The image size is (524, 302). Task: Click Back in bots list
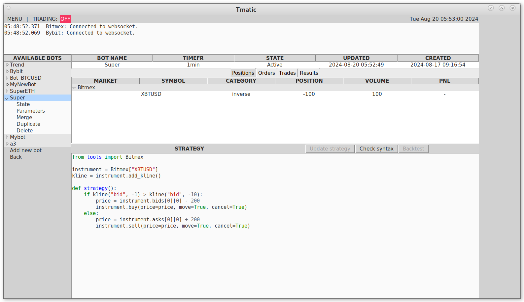point(16,157)
